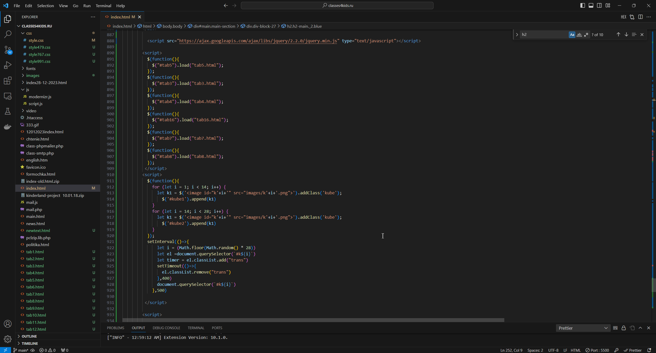Open the Terminal menu
Screen dimensions: 656x353
[103, 6]
